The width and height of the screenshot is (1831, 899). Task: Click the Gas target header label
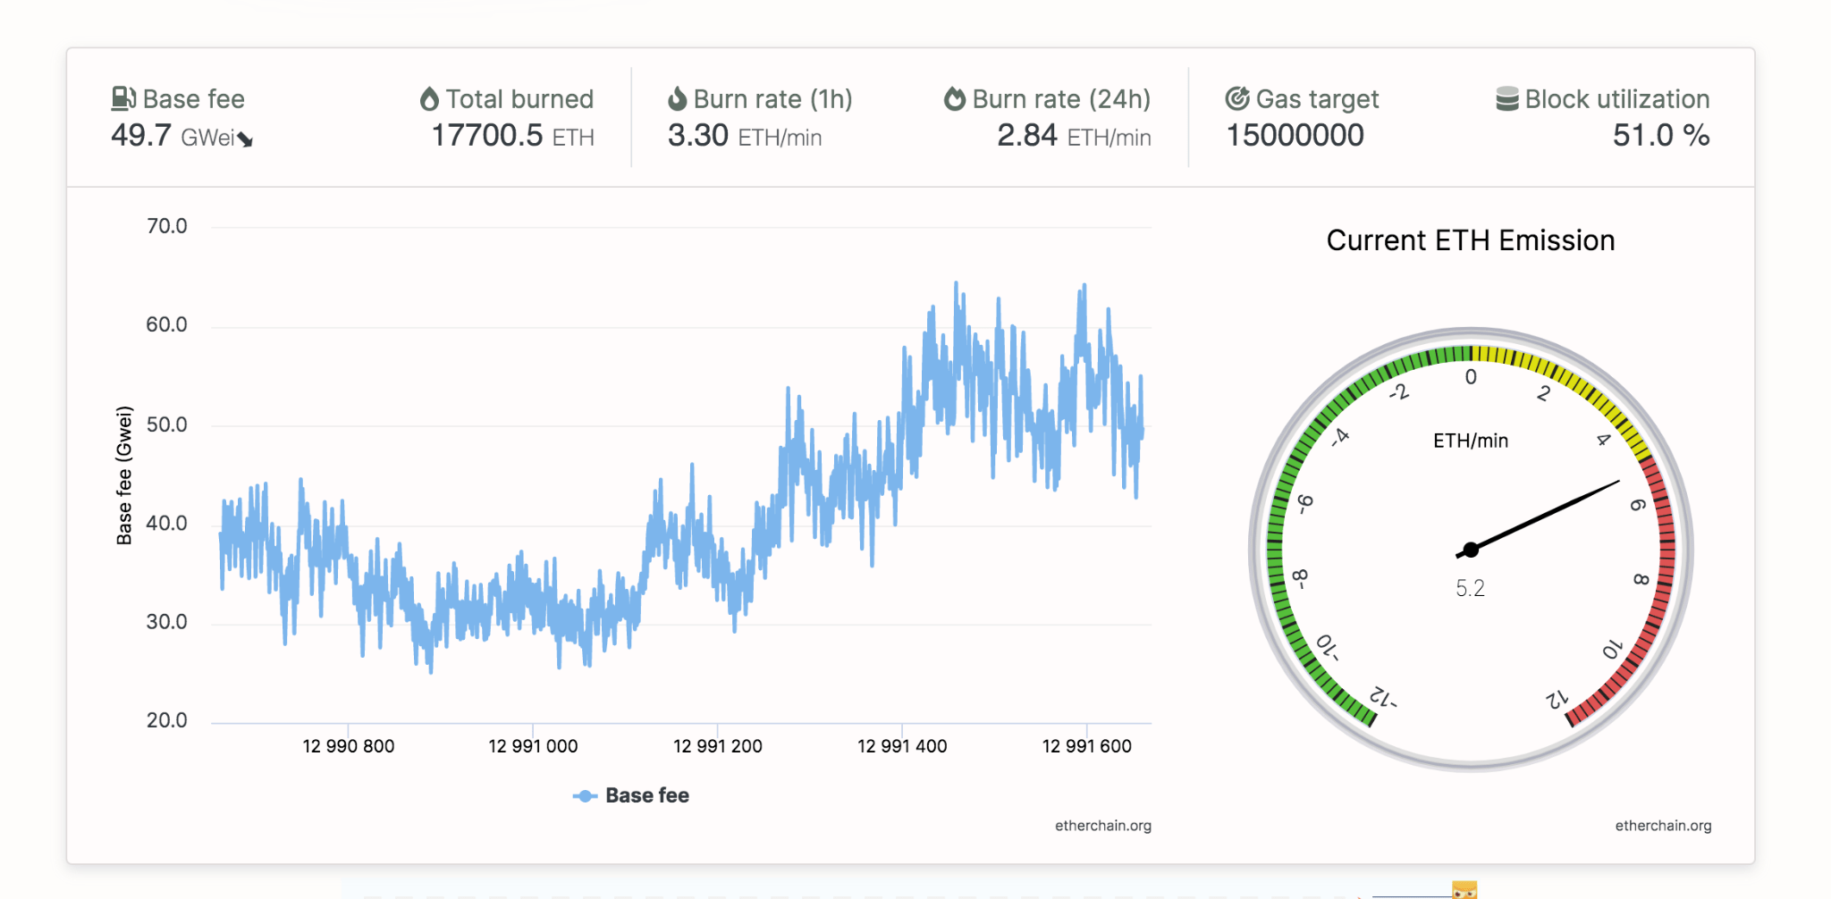[x=1318, y=99]
